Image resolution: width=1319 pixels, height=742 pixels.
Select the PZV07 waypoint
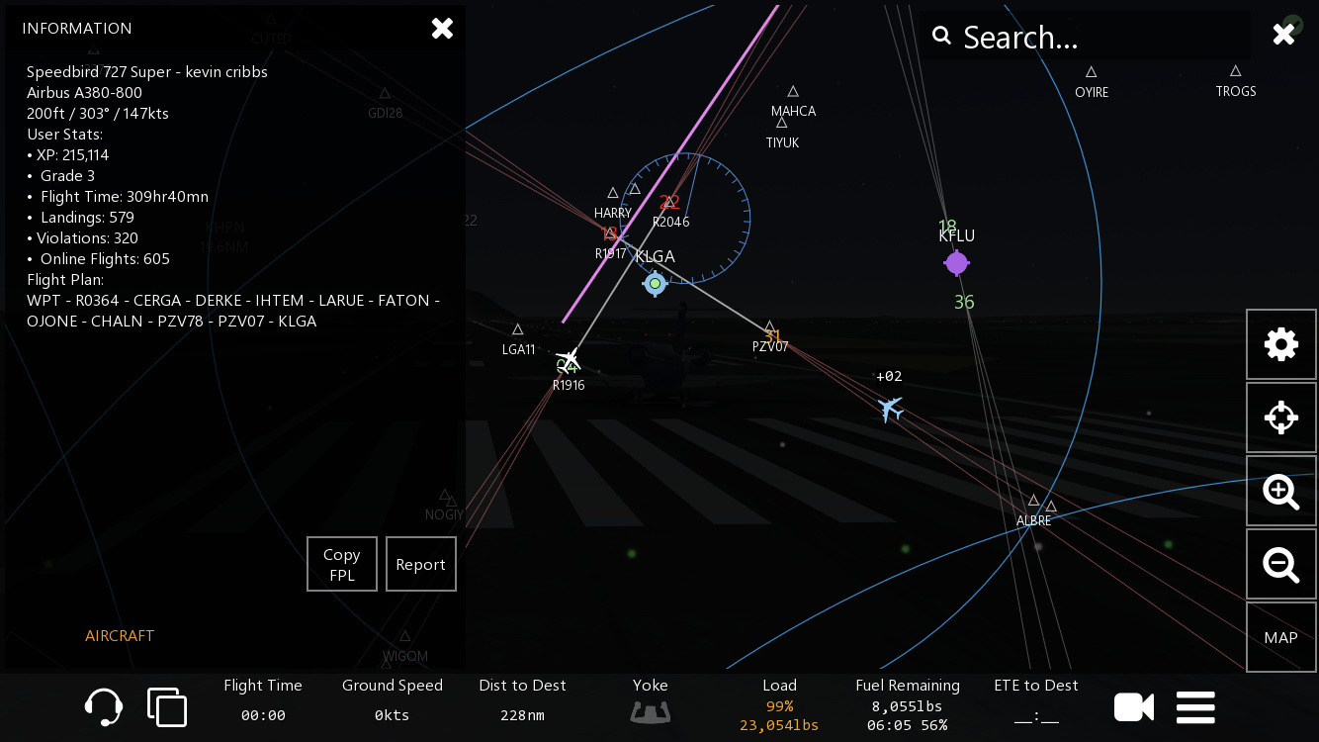[769, 326]
